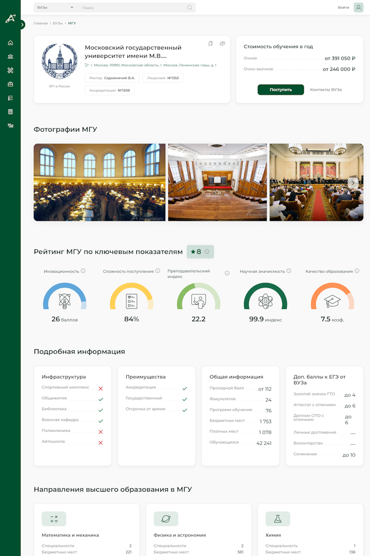Click the red cross next to Автошкола
Viewport: 370px width, 556px height.
[x=100, y=443]
